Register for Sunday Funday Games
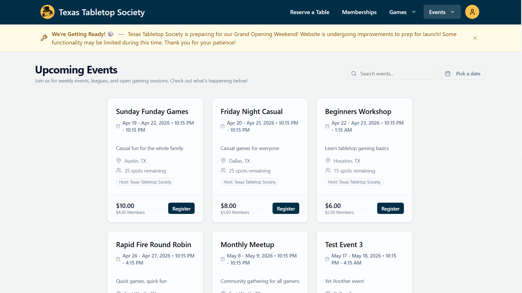 181,209
